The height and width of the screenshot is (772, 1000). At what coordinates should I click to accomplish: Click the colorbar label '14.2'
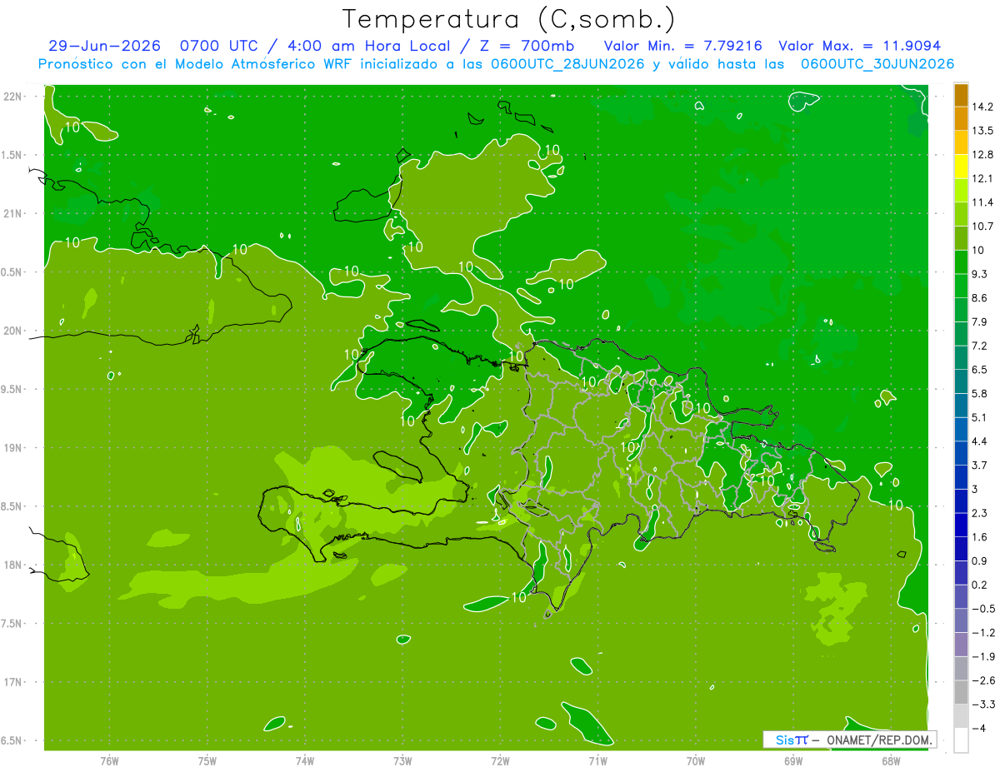pyautogui.click(x=982, y=107)
